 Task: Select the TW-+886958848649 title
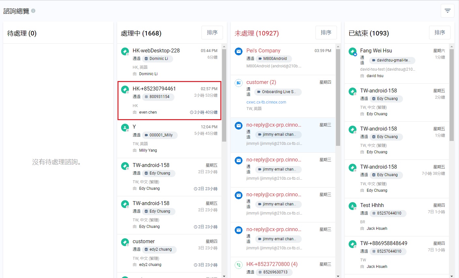pos(384,243)
